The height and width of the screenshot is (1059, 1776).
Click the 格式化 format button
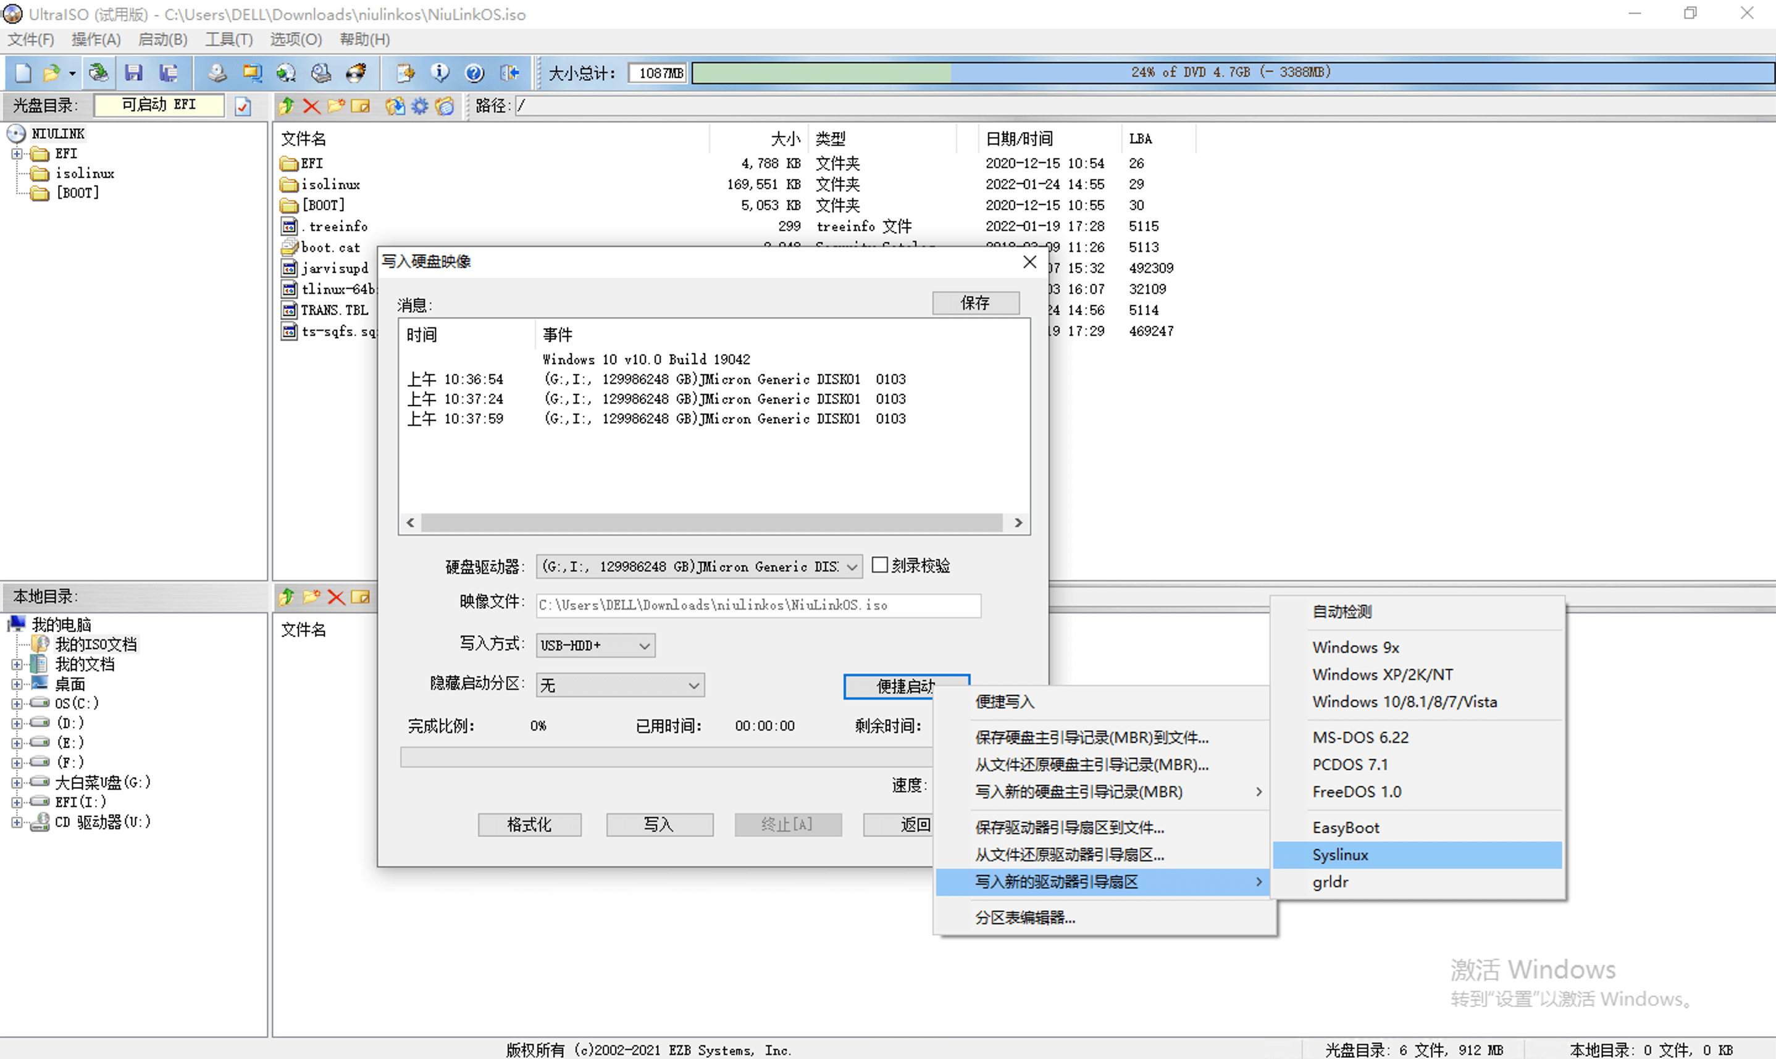[x=529, y=825]
